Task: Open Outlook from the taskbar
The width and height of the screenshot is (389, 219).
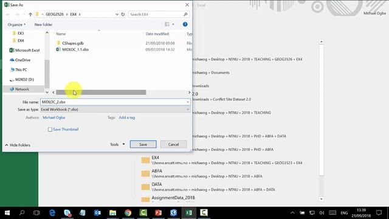Action: coord(97,213)
